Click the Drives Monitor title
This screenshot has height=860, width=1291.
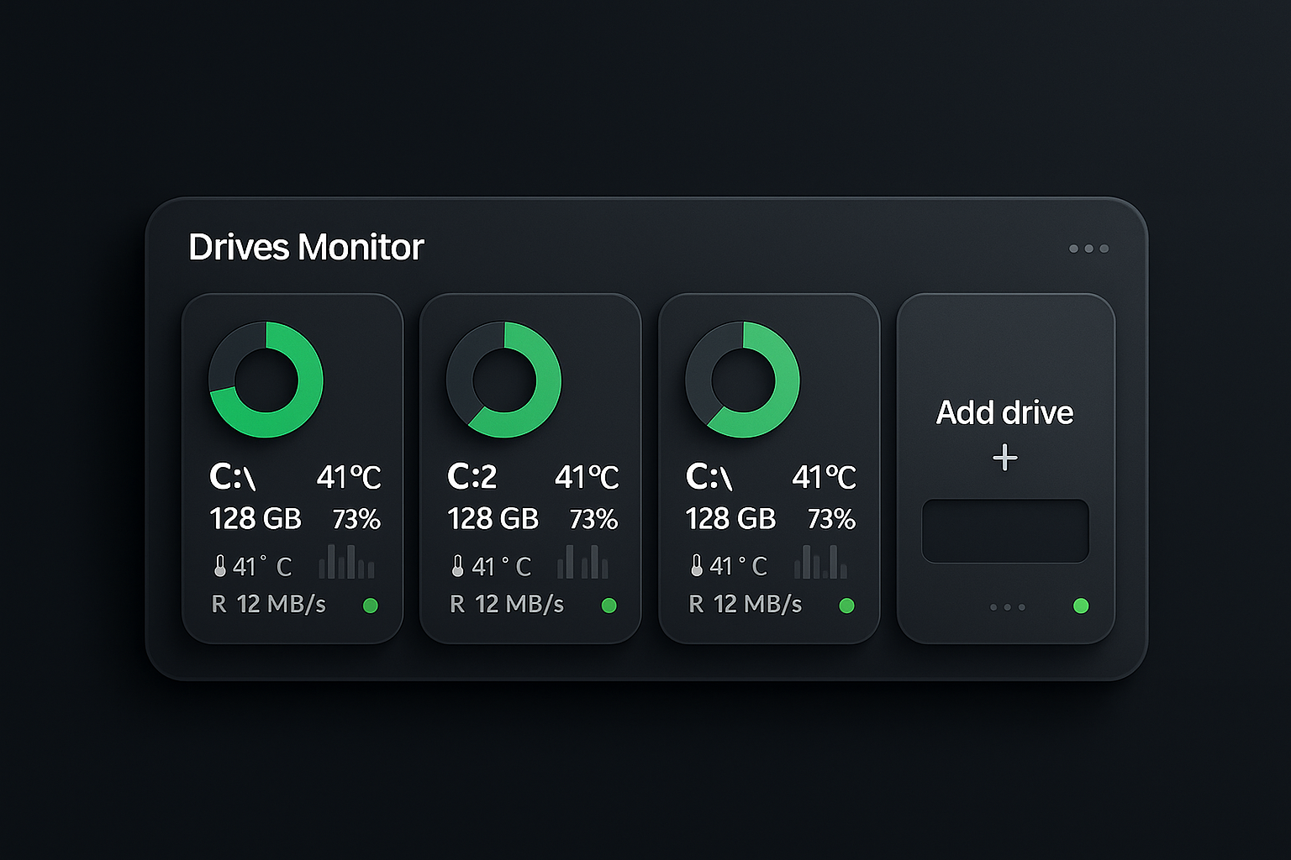(x=306, y=248)
